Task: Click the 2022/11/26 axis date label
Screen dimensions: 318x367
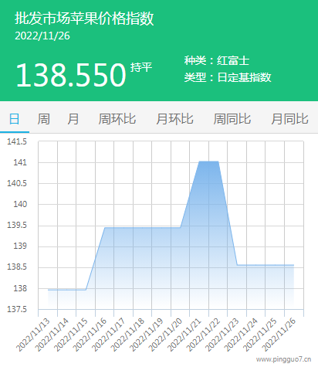Action: point(279,335)
